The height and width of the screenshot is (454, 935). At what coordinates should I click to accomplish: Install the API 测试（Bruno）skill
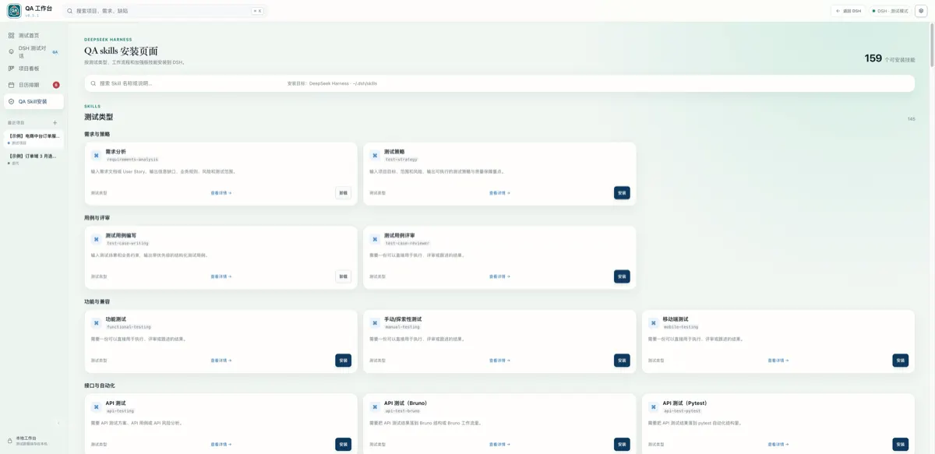(x=622, y=444)
